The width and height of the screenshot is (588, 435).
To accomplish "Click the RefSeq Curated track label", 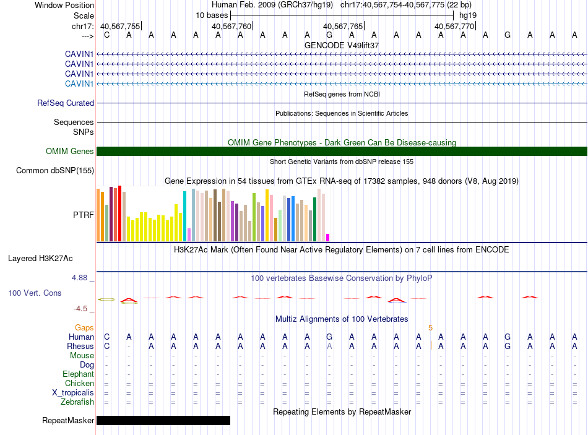I will (x=66, y=103).
